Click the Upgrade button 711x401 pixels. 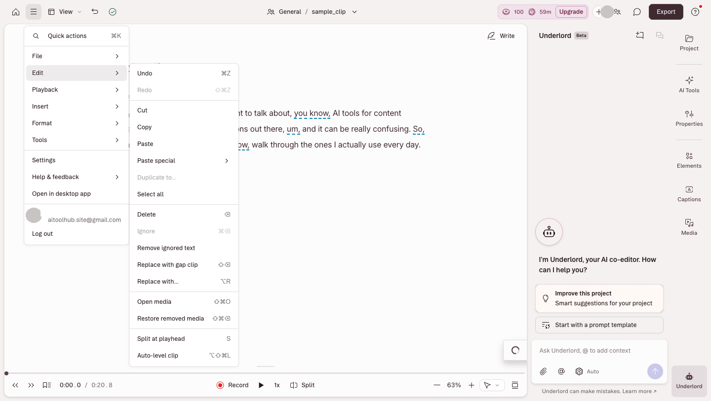point(571,12)
